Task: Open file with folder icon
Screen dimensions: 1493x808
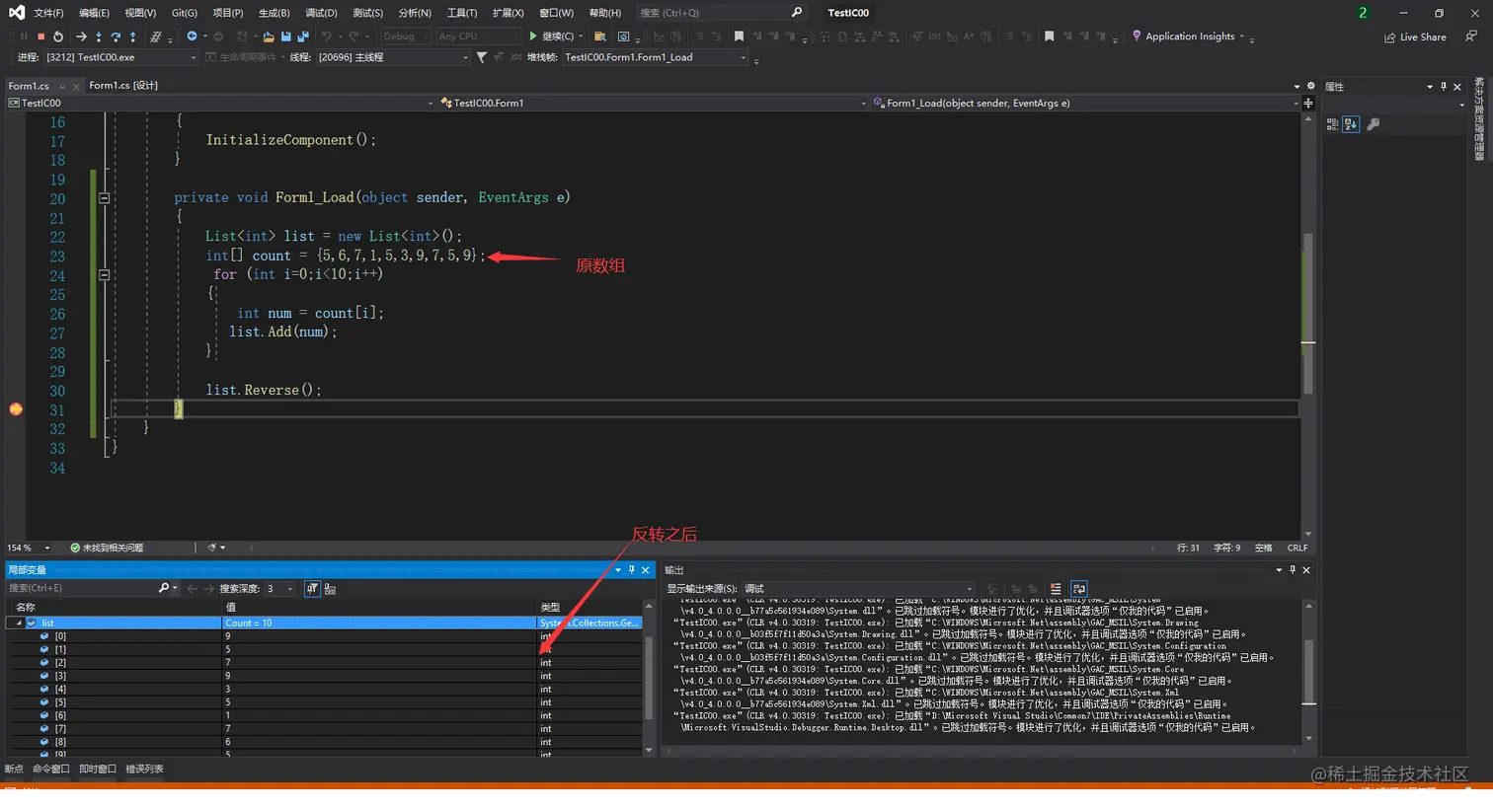Action: pos(269,37)
